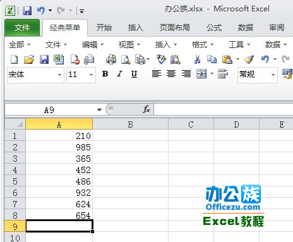Toggle align text right
Screen dimensions: 293x242
click(186, 74)
